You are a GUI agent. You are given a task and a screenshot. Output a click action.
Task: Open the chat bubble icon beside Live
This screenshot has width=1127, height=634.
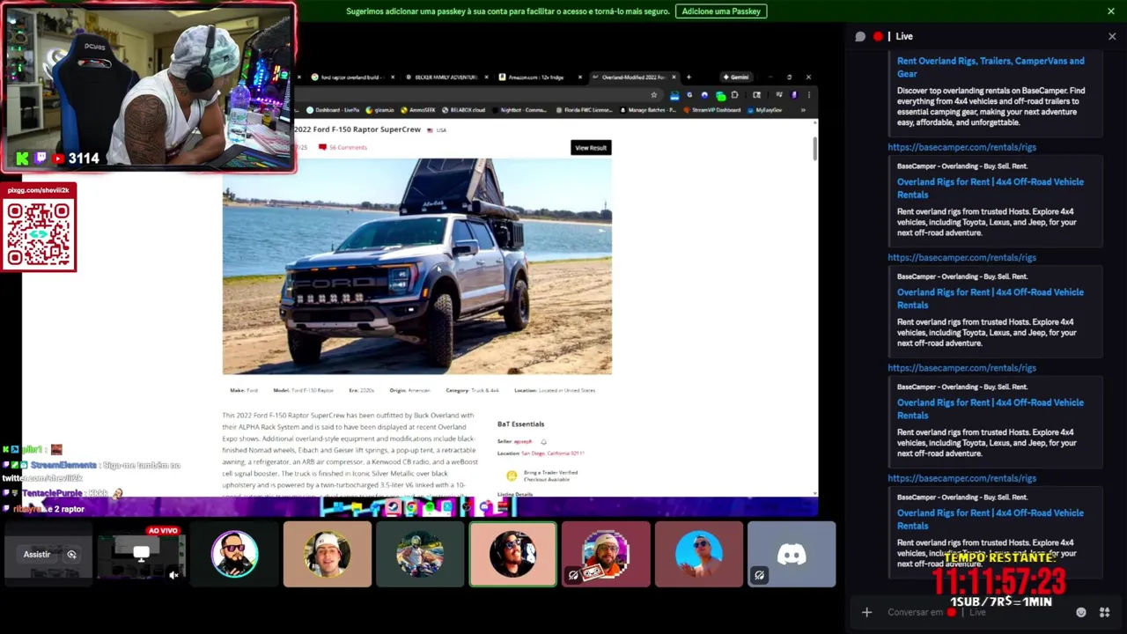860,36
